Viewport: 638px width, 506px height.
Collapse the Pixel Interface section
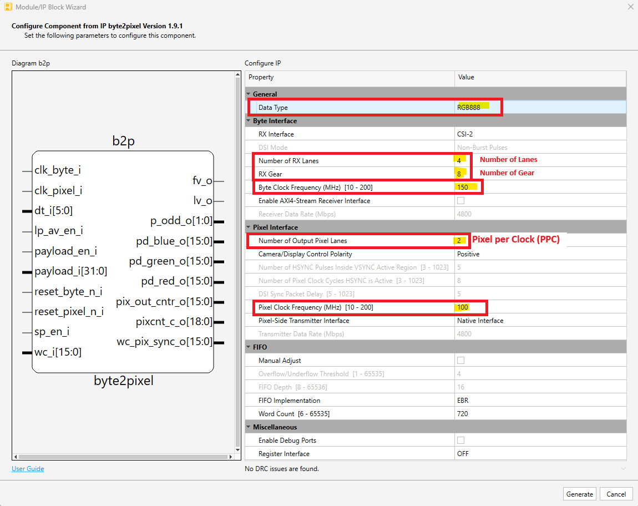pos(249,227)
